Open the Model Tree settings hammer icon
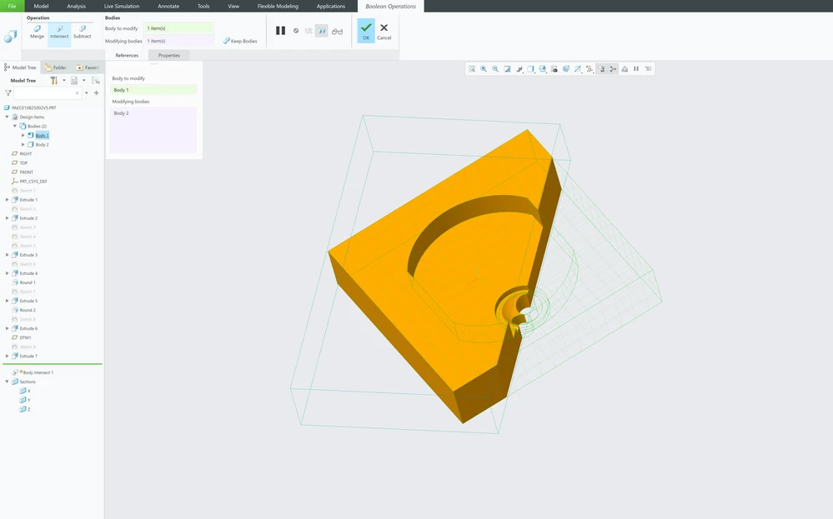 click(53, 81)
